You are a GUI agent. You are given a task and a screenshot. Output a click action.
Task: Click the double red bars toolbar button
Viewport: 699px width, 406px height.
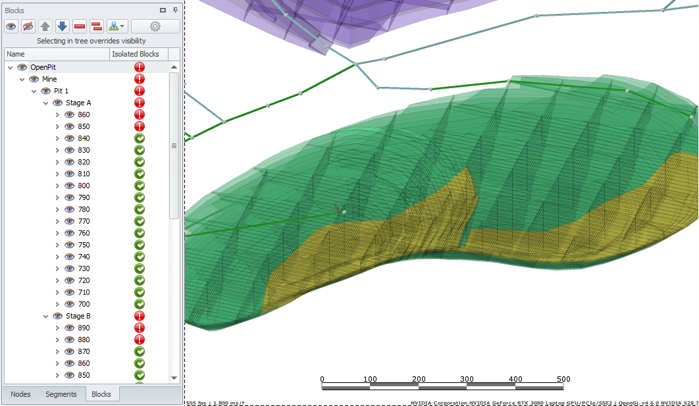(96, 26)
